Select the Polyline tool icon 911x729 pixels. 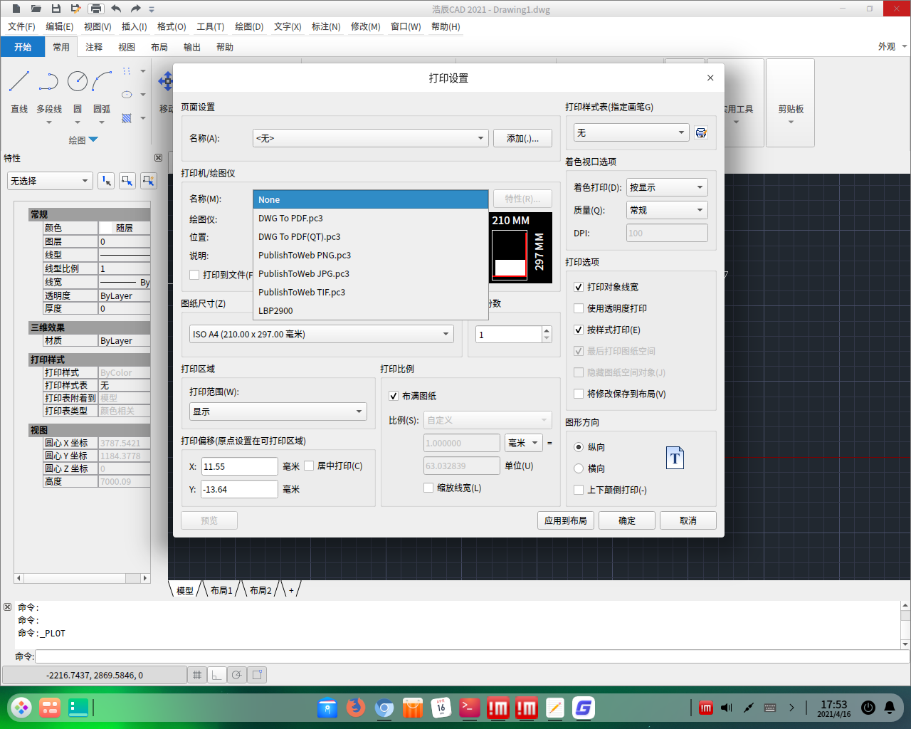48,82
